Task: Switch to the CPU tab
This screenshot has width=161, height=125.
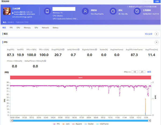Action: click(18, 28)
